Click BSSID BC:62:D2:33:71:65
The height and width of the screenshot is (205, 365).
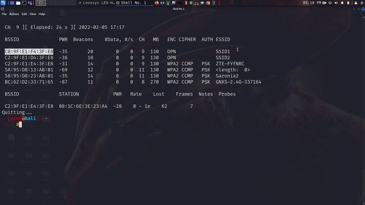click(x=29, y=82)
